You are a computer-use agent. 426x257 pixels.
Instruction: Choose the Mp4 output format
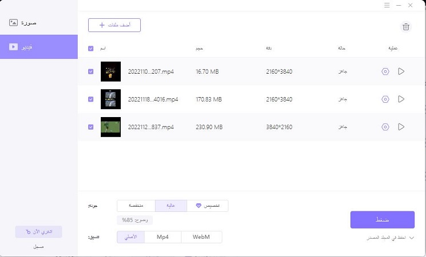pyautogui.click(x=163, y=237)
